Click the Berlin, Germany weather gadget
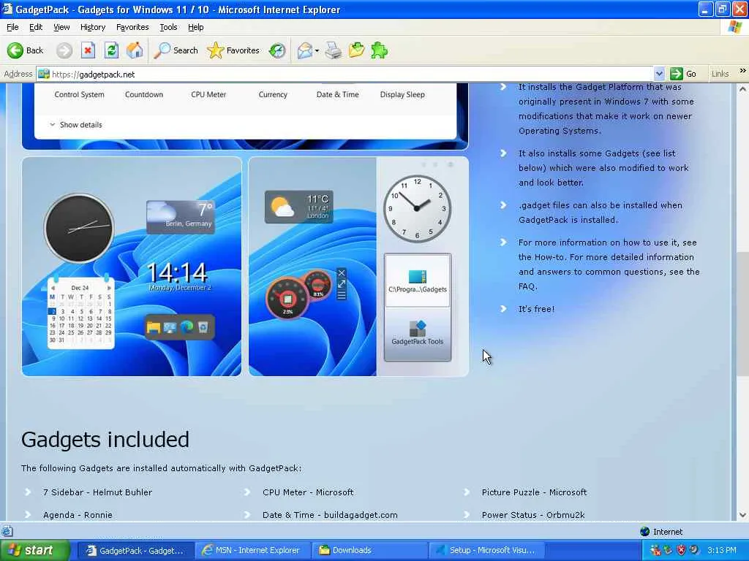Viewport: 749px width, 561px height. coord(181,217)
